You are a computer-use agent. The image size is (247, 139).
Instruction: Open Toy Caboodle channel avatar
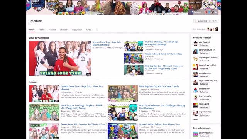[196, 98]
